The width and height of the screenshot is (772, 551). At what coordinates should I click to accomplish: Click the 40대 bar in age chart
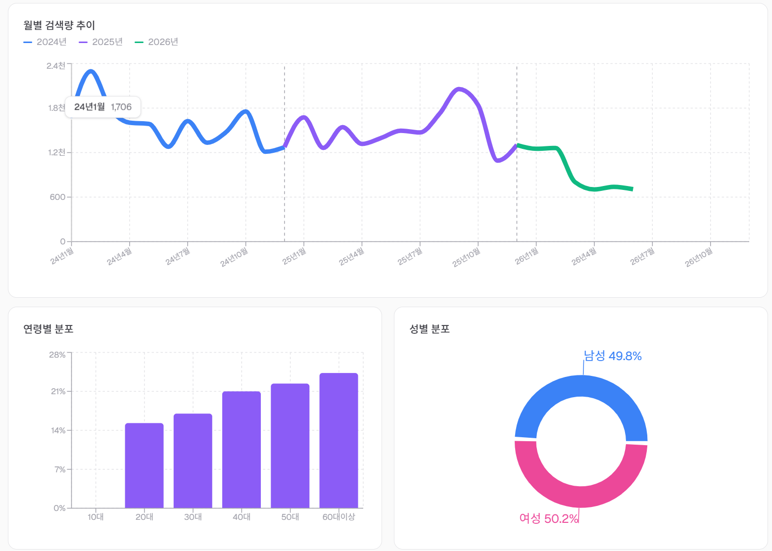pyautogui.click(x=241, y=450)
